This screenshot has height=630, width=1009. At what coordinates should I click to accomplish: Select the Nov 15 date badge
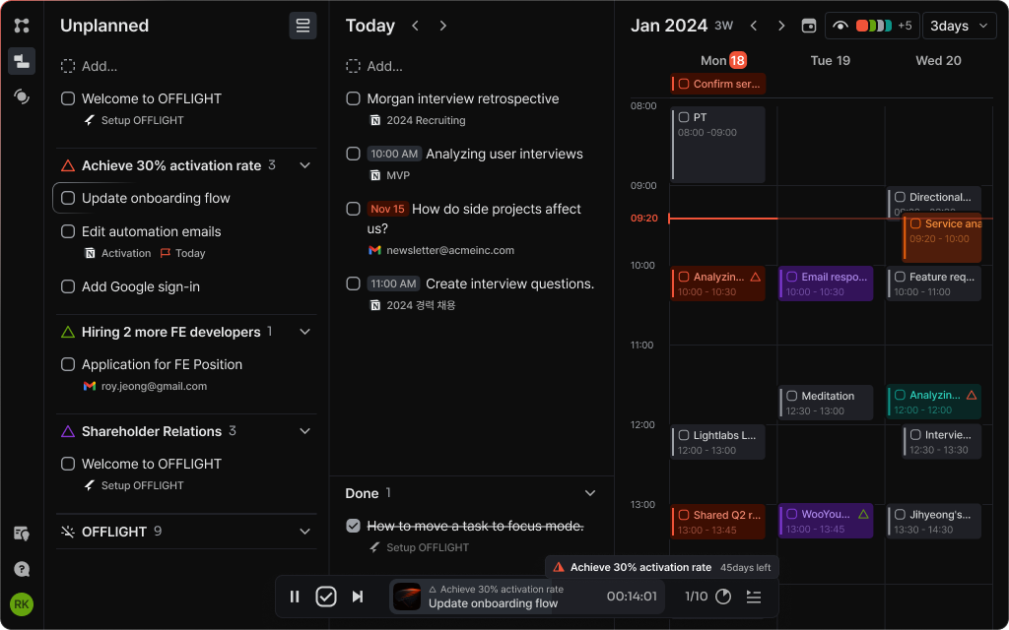387,209
